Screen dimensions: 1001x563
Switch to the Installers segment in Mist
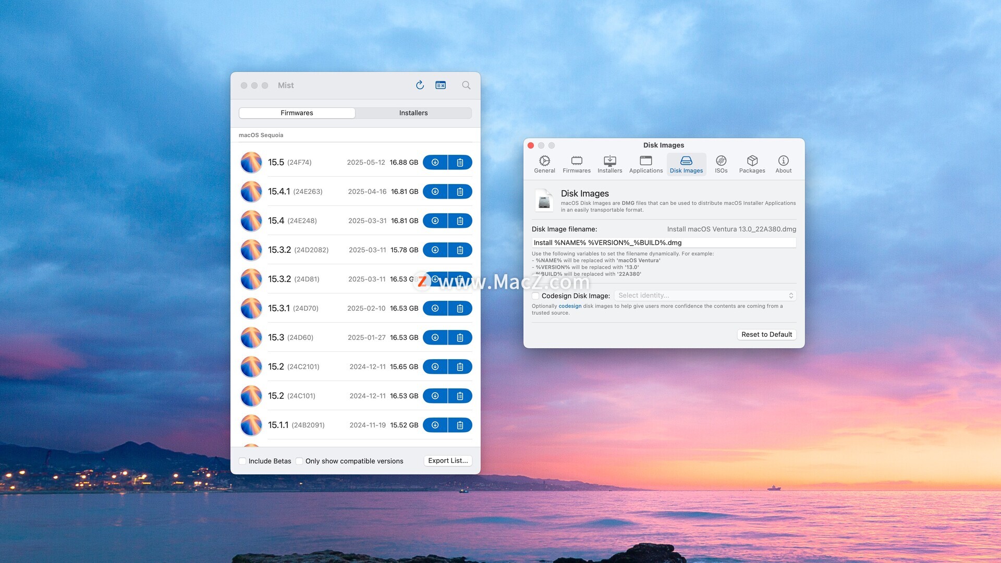(x=413, y=113)
